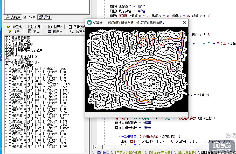Click the breakpoint arrow beside 调试输出 line
Screen dimensions: 236x154
102,118
